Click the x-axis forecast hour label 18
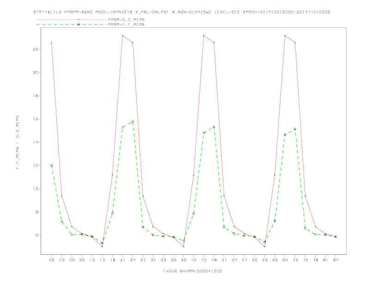366x283 pixels. [112, 260]
